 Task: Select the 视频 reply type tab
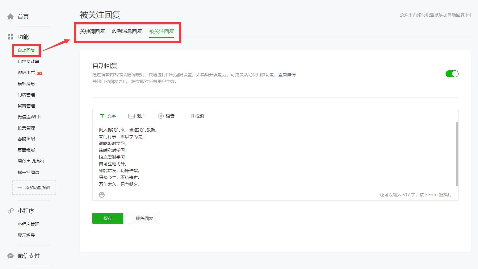(x=195, y=116)
